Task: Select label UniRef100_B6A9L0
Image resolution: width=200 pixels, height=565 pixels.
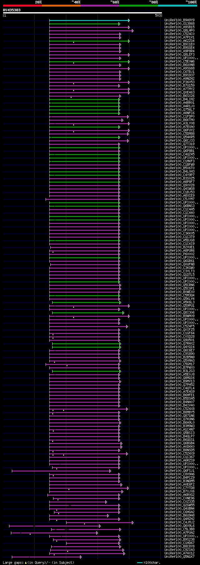Action: click(179, 423)
